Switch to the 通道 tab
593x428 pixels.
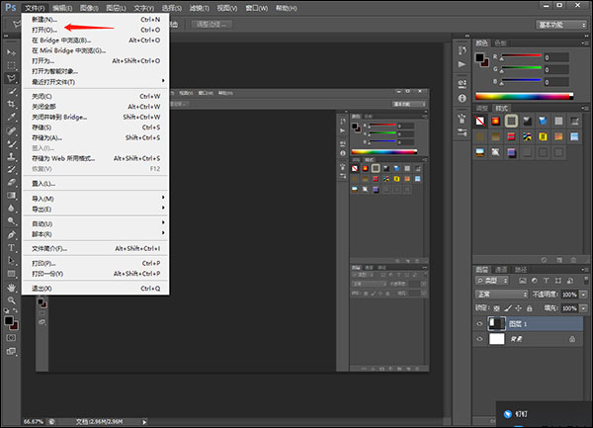pyautogui.click(x=501, y=269)
